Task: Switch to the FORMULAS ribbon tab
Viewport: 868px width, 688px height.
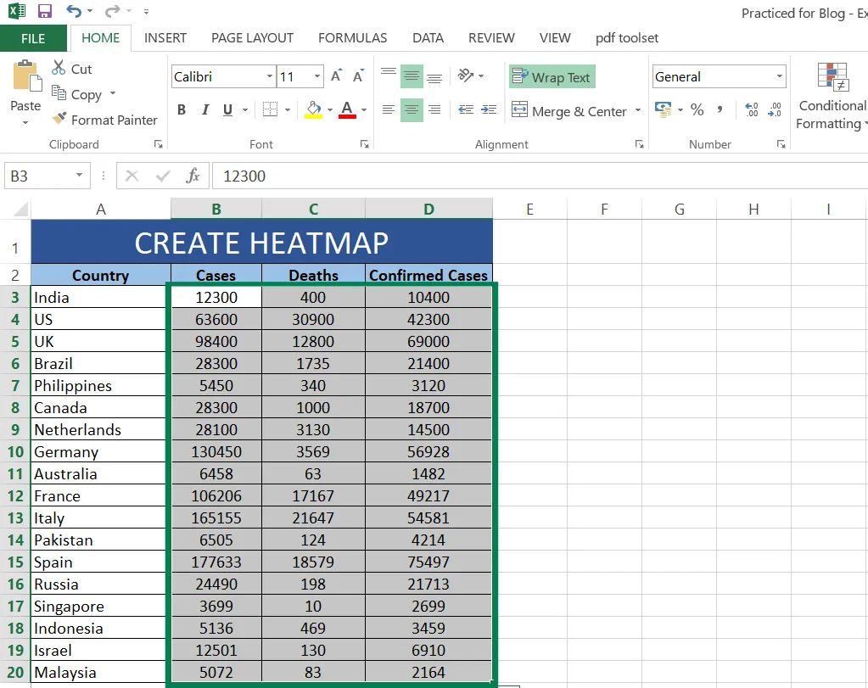Action: coord(352,38)
